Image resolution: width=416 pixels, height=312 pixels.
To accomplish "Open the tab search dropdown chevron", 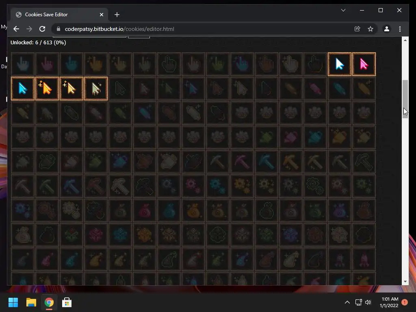I will 343,10.
